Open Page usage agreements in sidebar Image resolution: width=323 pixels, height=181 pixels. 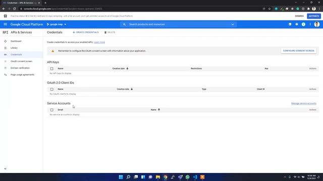click(22, 75)
